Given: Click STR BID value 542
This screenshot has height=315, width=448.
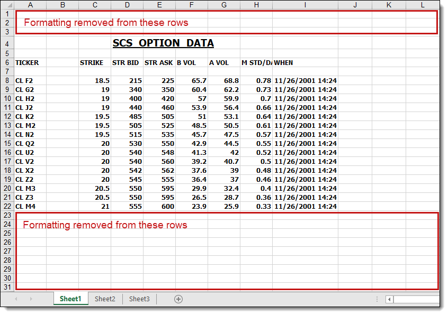Looking at the screenshot, I should tap(127, 171).
